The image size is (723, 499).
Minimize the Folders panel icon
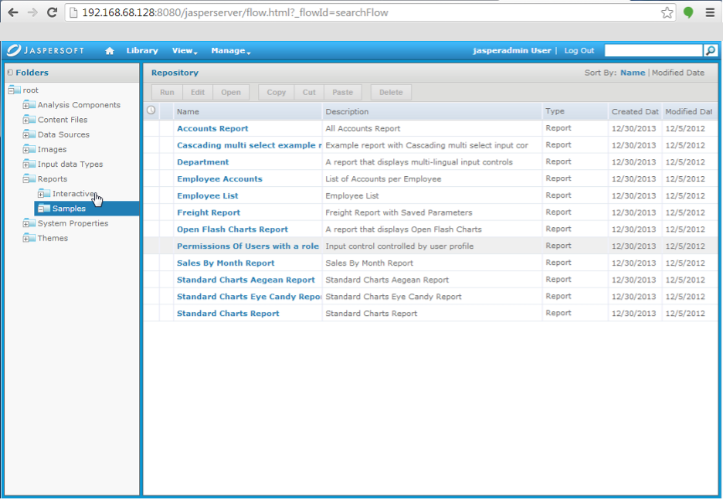click(10, 73)
